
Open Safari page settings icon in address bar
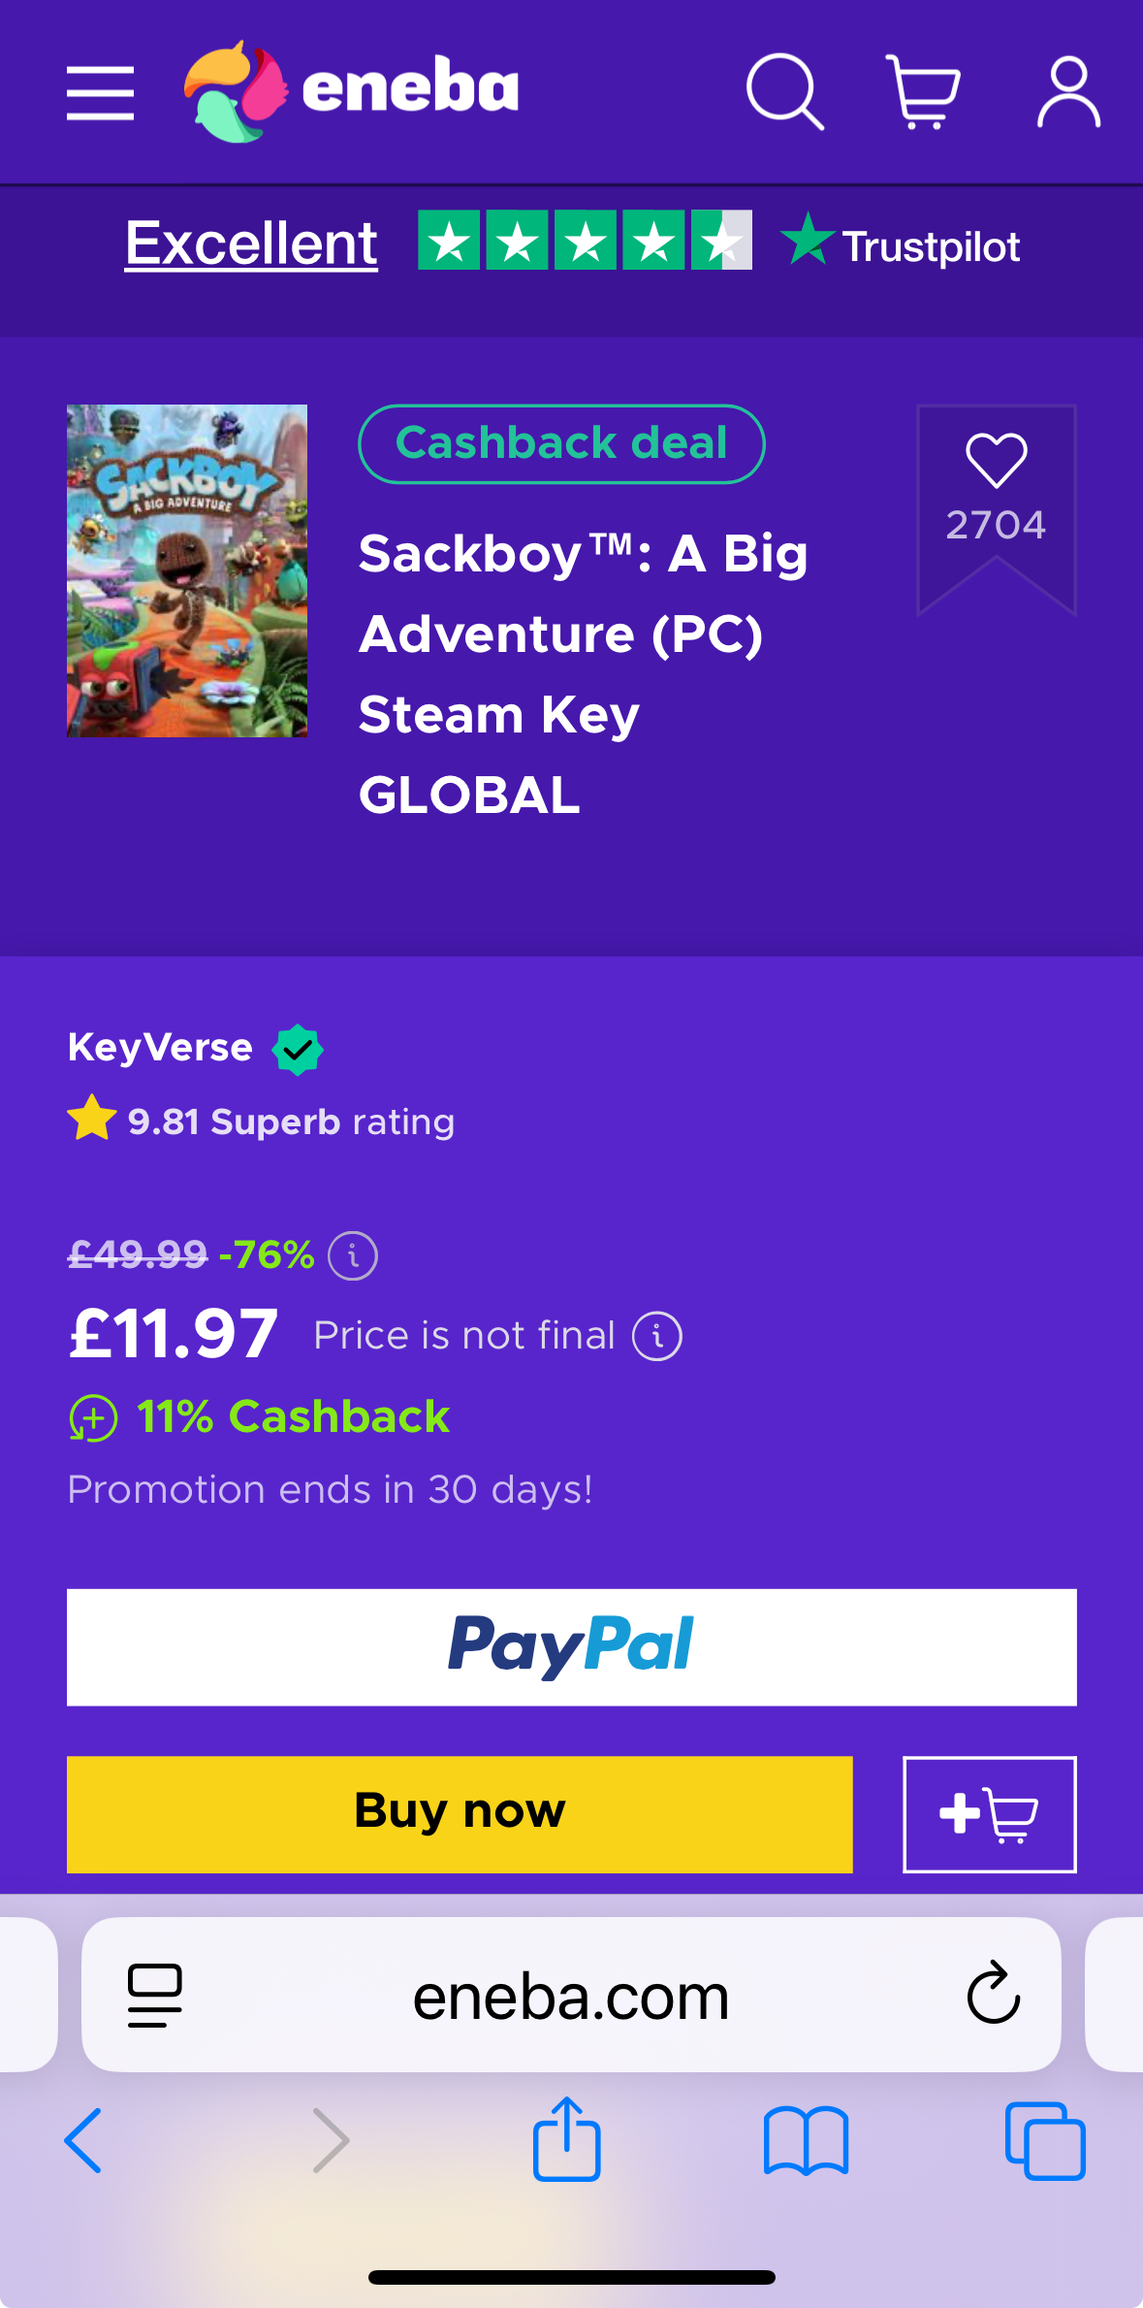(155, 1996)
